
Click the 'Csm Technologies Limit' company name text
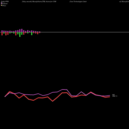click(x=78, y=2)
